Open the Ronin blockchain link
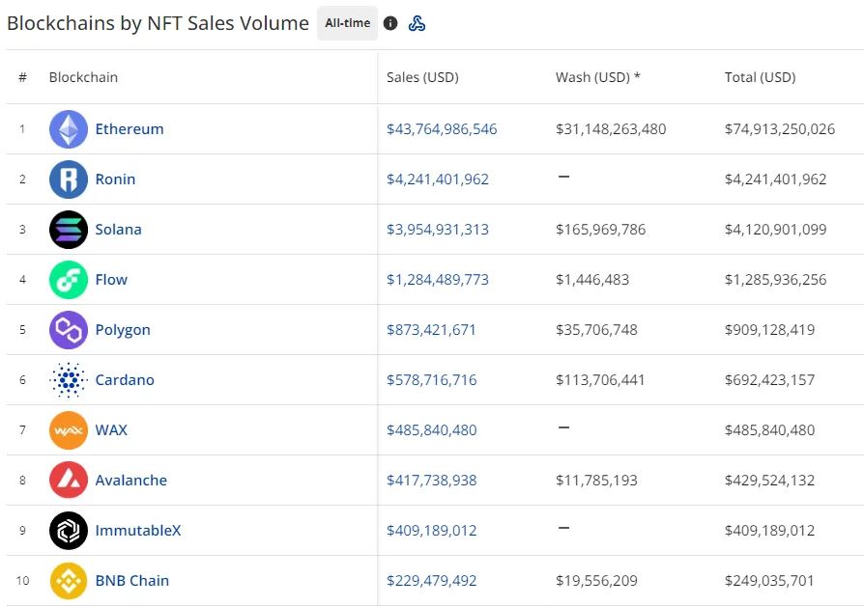The height and width of the screenshot is (606, 864). 115,179
